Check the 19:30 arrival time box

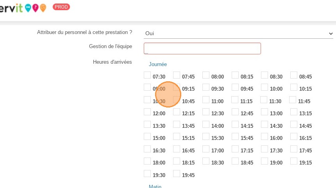click(147, 174)
